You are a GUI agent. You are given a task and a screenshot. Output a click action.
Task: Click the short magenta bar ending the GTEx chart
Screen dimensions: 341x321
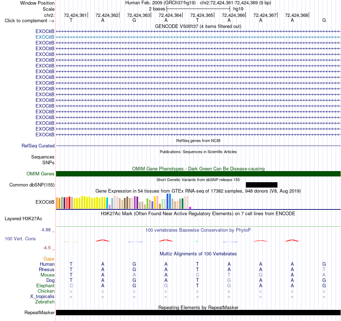click(190, 208)
